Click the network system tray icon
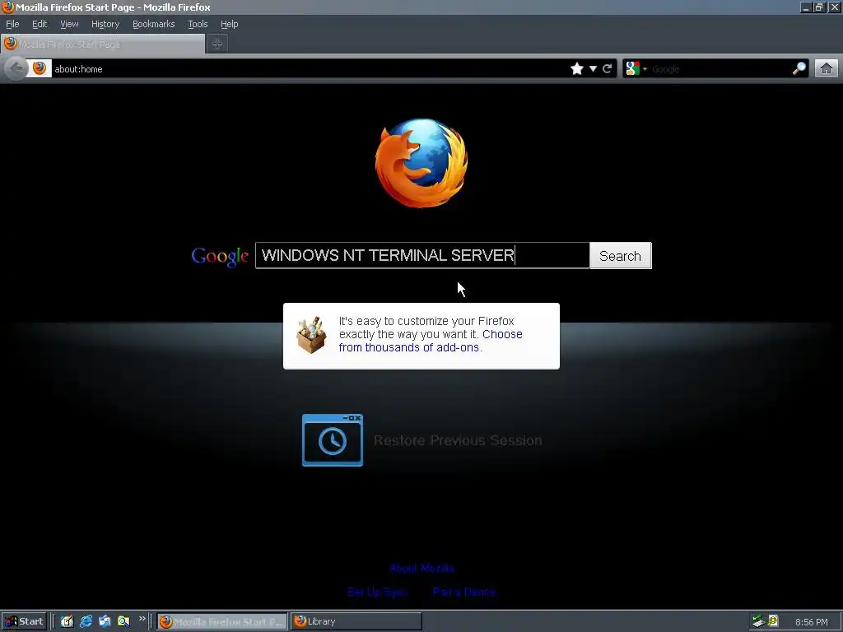The image size is (843, 632). (758, 621)
